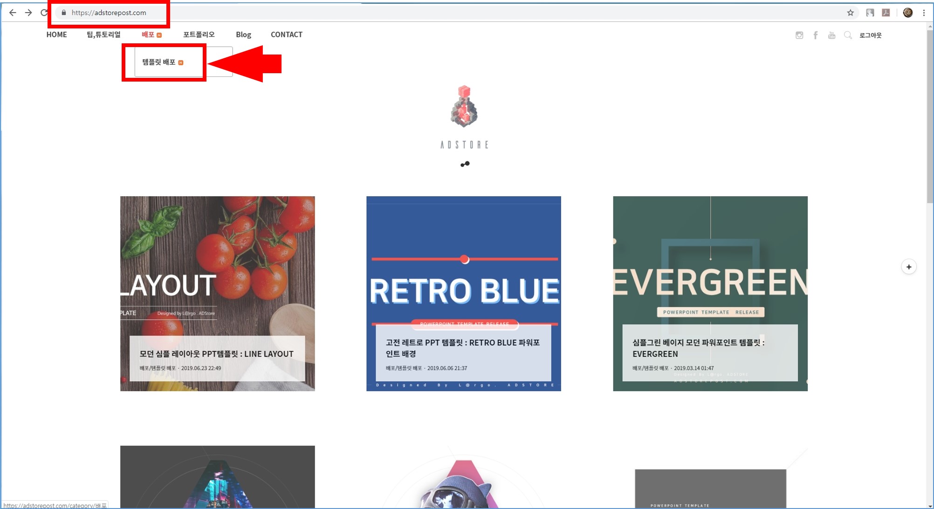Screen dimensions: 934x509
Task: Click the ADSTORE logo image
Action: (464, 117)
